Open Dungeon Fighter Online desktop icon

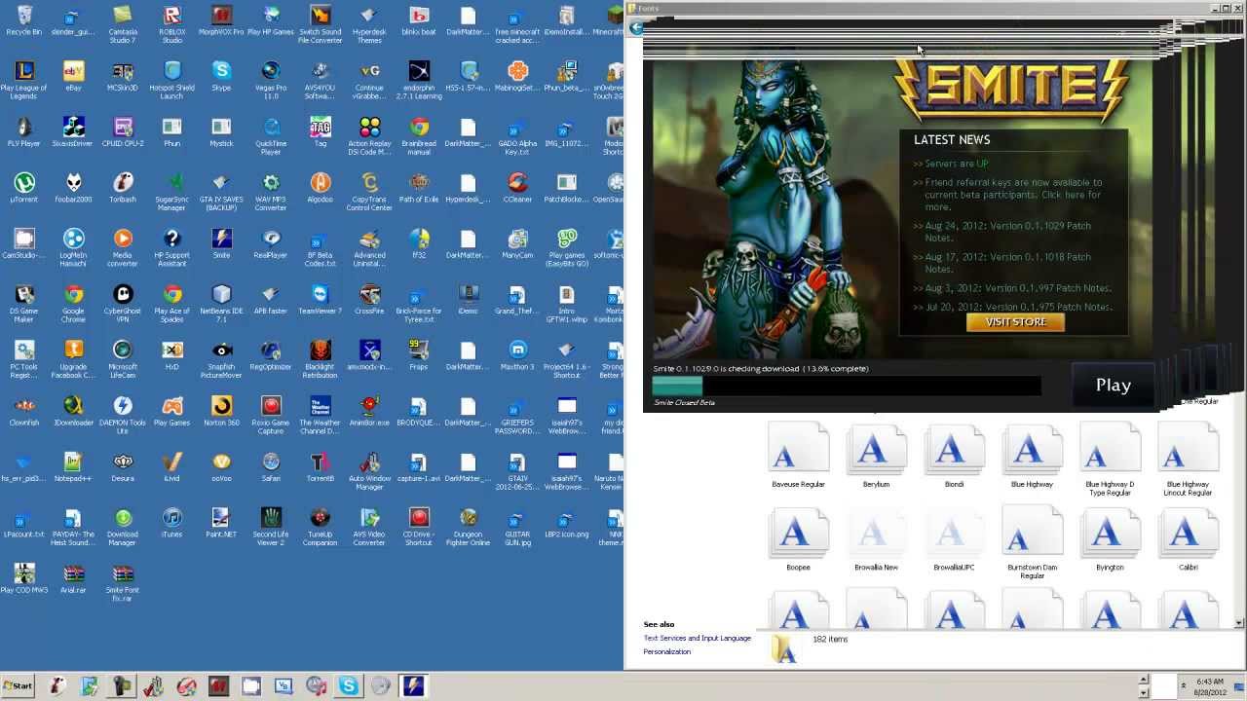(x=469, y=528)
